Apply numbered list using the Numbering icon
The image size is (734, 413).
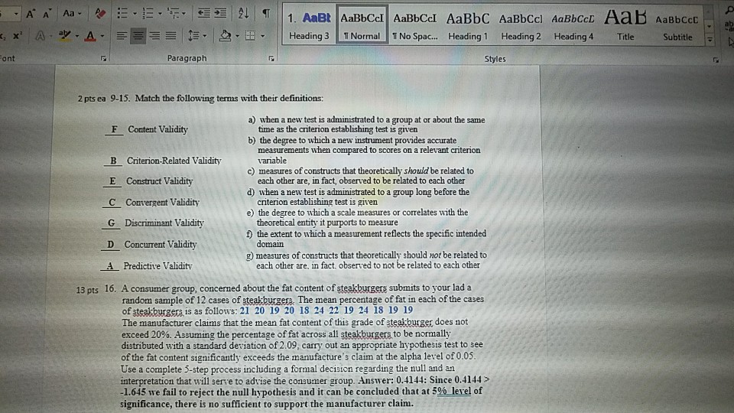(148, 13)
